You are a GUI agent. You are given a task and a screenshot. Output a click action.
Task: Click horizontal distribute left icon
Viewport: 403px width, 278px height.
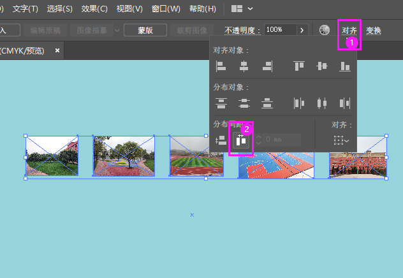(x=299, y=103)
